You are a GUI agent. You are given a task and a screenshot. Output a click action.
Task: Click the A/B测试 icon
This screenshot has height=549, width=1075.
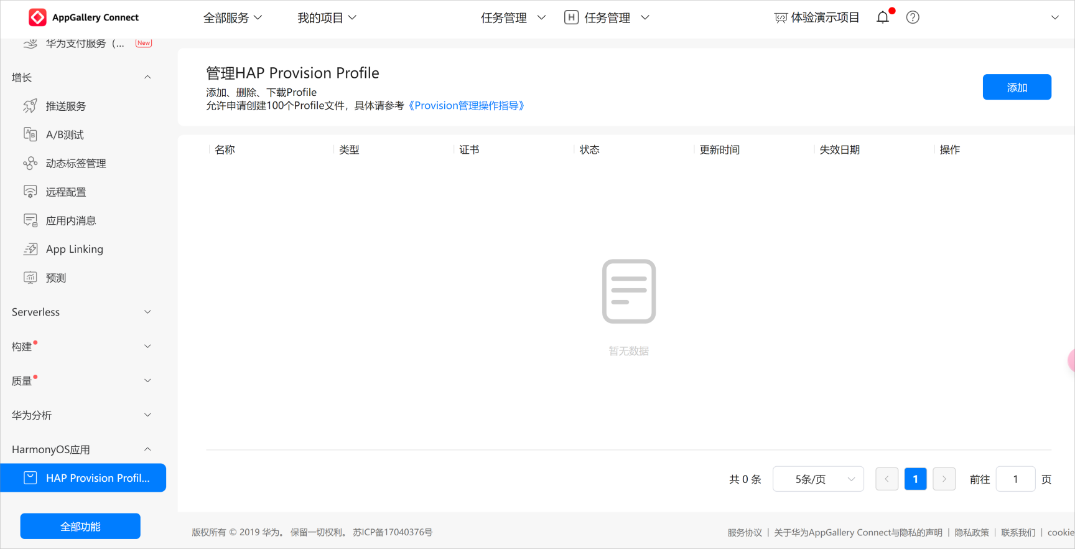pyautogui.click(x=30, y=134)
